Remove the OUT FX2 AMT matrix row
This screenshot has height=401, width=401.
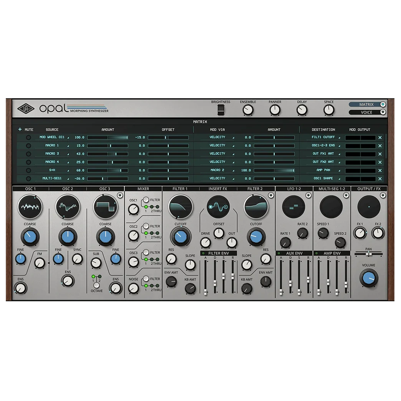(x=380, y=162)
